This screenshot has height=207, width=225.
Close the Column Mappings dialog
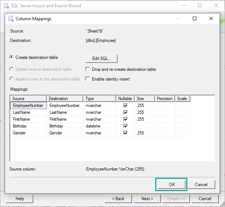pyautogui.click(x=211, y=18)
